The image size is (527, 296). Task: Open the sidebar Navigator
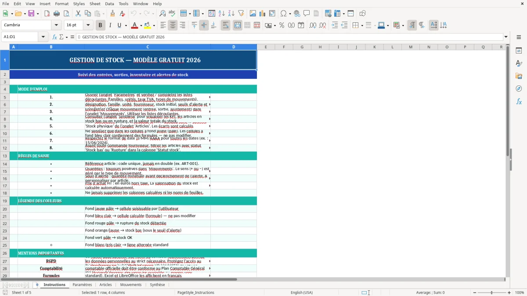(x=519, y=89)
